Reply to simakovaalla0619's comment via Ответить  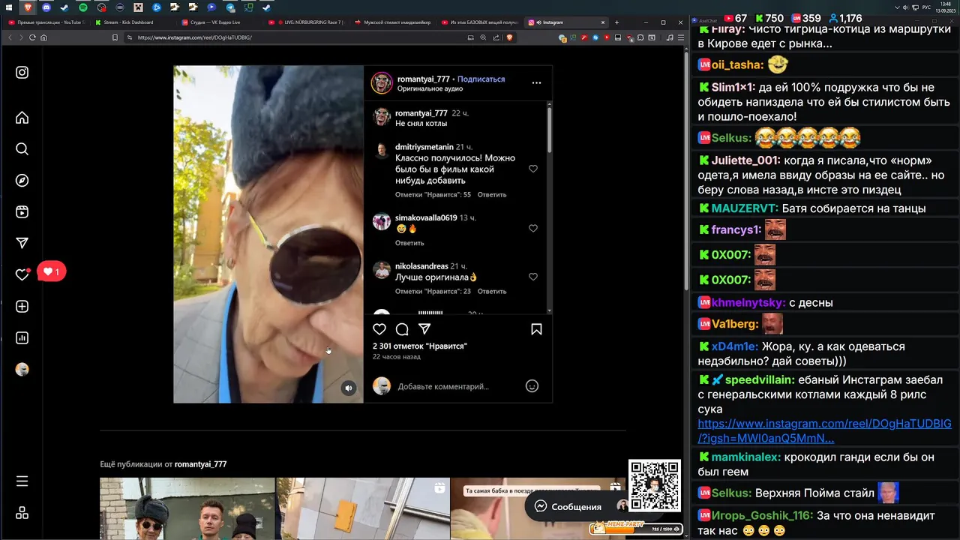tap(409, 243)
